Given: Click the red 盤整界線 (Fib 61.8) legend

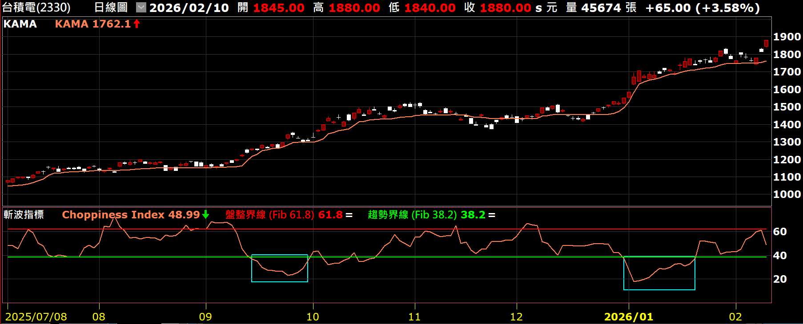Looking at the screenshot, I should [269, 215].
